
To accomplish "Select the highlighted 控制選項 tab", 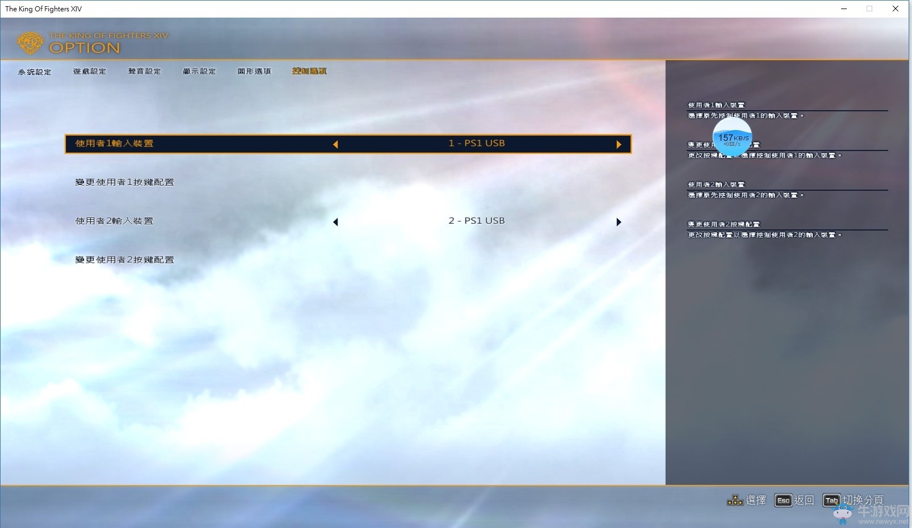I will pyautogui.click(x=309, y=71).
